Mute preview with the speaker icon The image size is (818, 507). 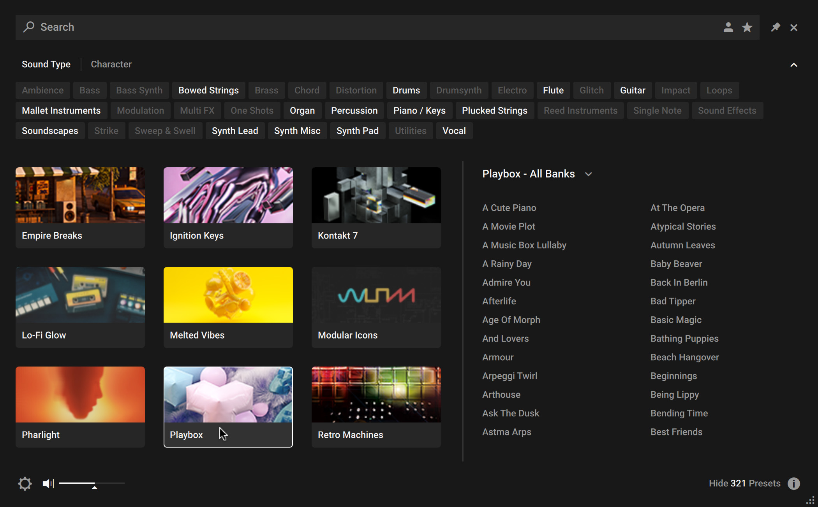(x=48, y=483)
